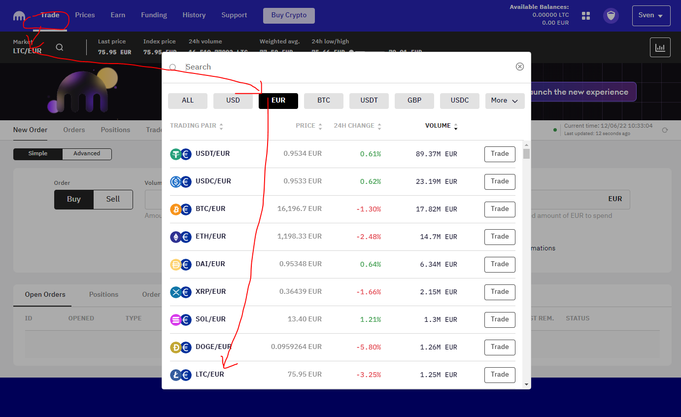Switch to the Orders tab
Viewport: 681px width, 417px height.
point(74,130)
